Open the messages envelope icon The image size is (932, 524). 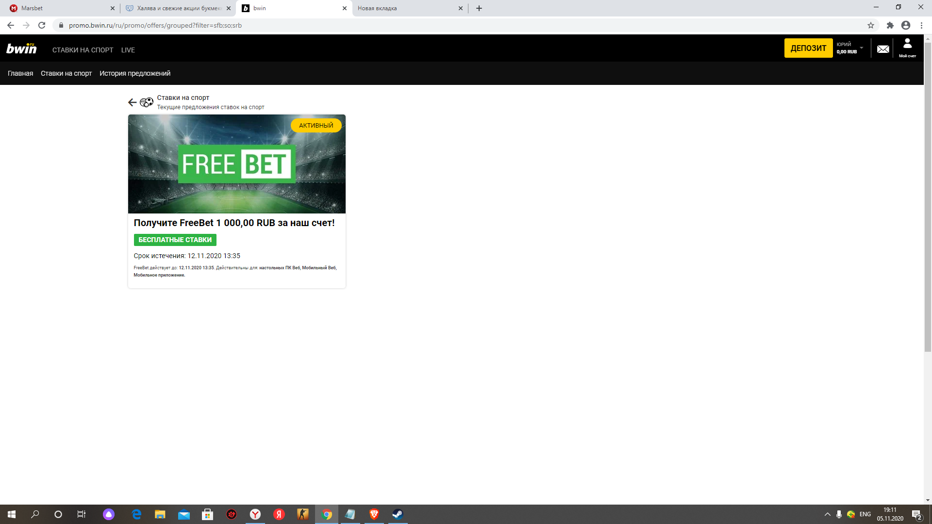(x=883, y=49)
